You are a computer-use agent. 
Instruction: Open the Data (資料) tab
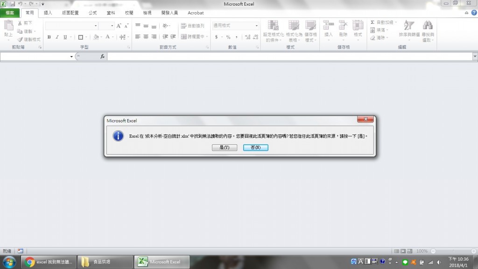tap(111, 13)
